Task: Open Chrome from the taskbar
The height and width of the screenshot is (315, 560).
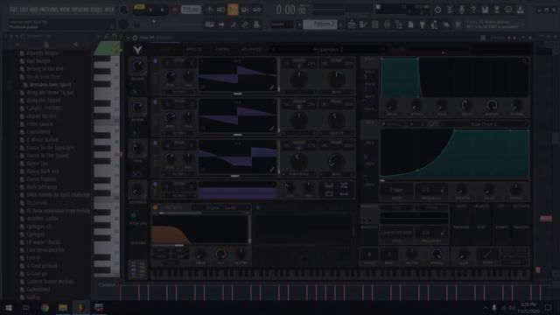Action: tap(45, 307)
